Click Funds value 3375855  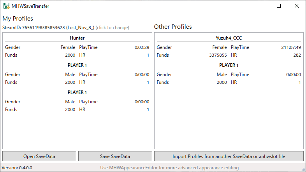pos(218,55)
